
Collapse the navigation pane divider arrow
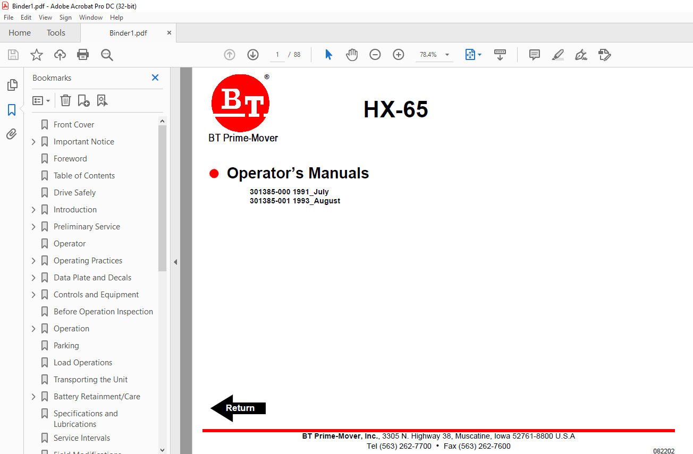(x=175, y=262)
